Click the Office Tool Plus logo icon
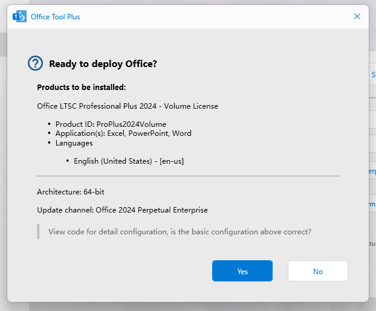 point(19,16)
